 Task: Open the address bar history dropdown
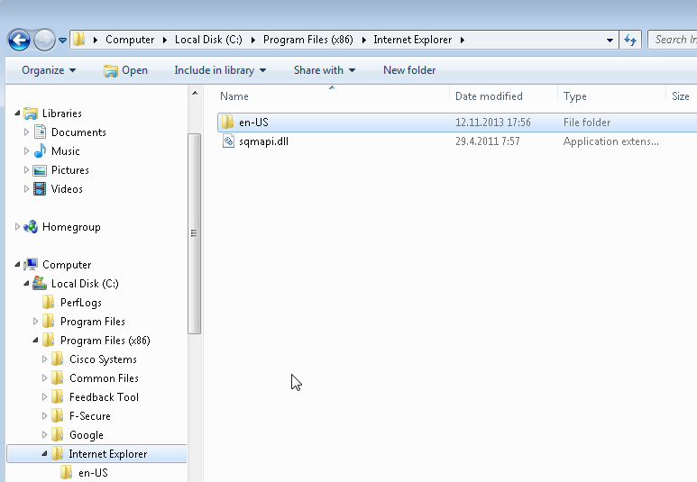tap(610, 40)
